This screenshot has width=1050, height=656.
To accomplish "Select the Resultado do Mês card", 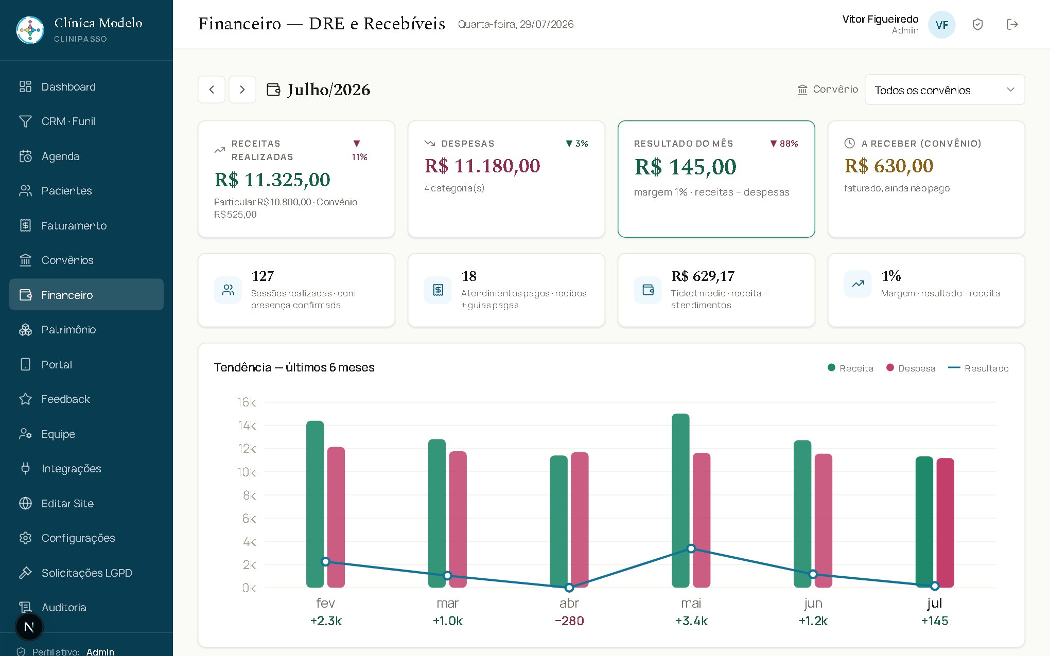I will [x=716, y=179].
